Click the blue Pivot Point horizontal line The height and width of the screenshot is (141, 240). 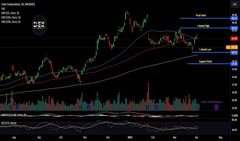pos(205,18)
